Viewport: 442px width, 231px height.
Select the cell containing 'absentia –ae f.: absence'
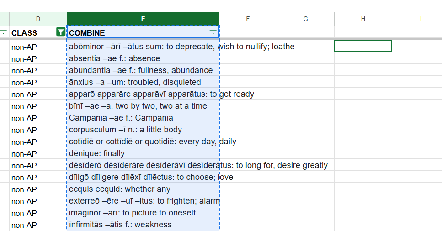[143, 58]
